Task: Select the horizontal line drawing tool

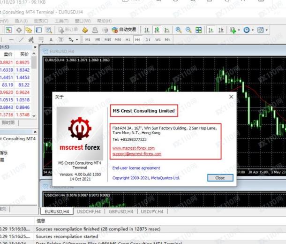Action: [x=11, y=39]
